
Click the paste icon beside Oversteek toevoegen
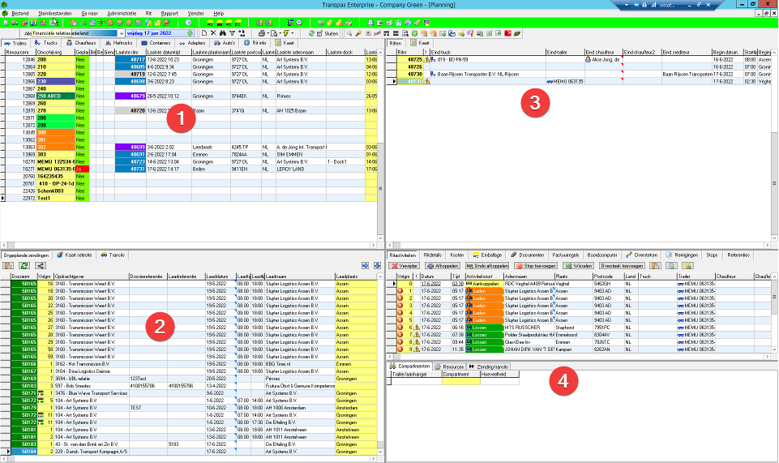coord(655,266)
